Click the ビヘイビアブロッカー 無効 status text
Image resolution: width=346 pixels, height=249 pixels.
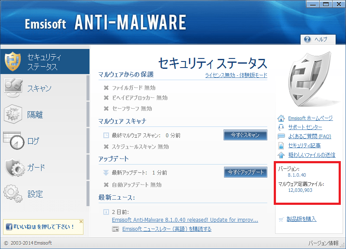point(140,97)
